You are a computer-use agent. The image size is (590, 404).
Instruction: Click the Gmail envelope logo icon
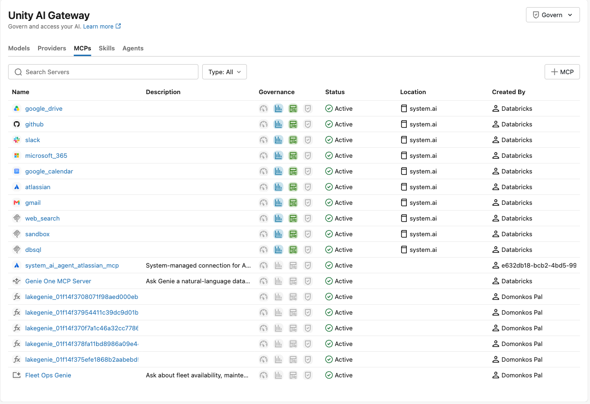pos(17,202)
